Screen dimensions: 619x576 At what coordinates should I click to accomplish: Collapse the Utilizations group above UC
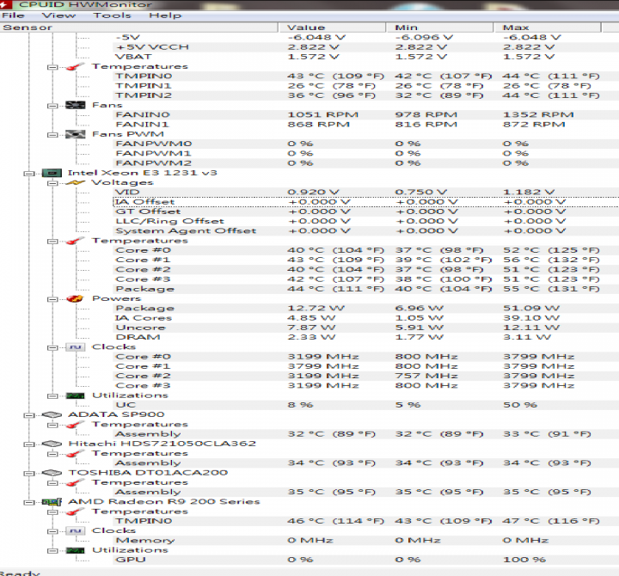click(52, 395)
